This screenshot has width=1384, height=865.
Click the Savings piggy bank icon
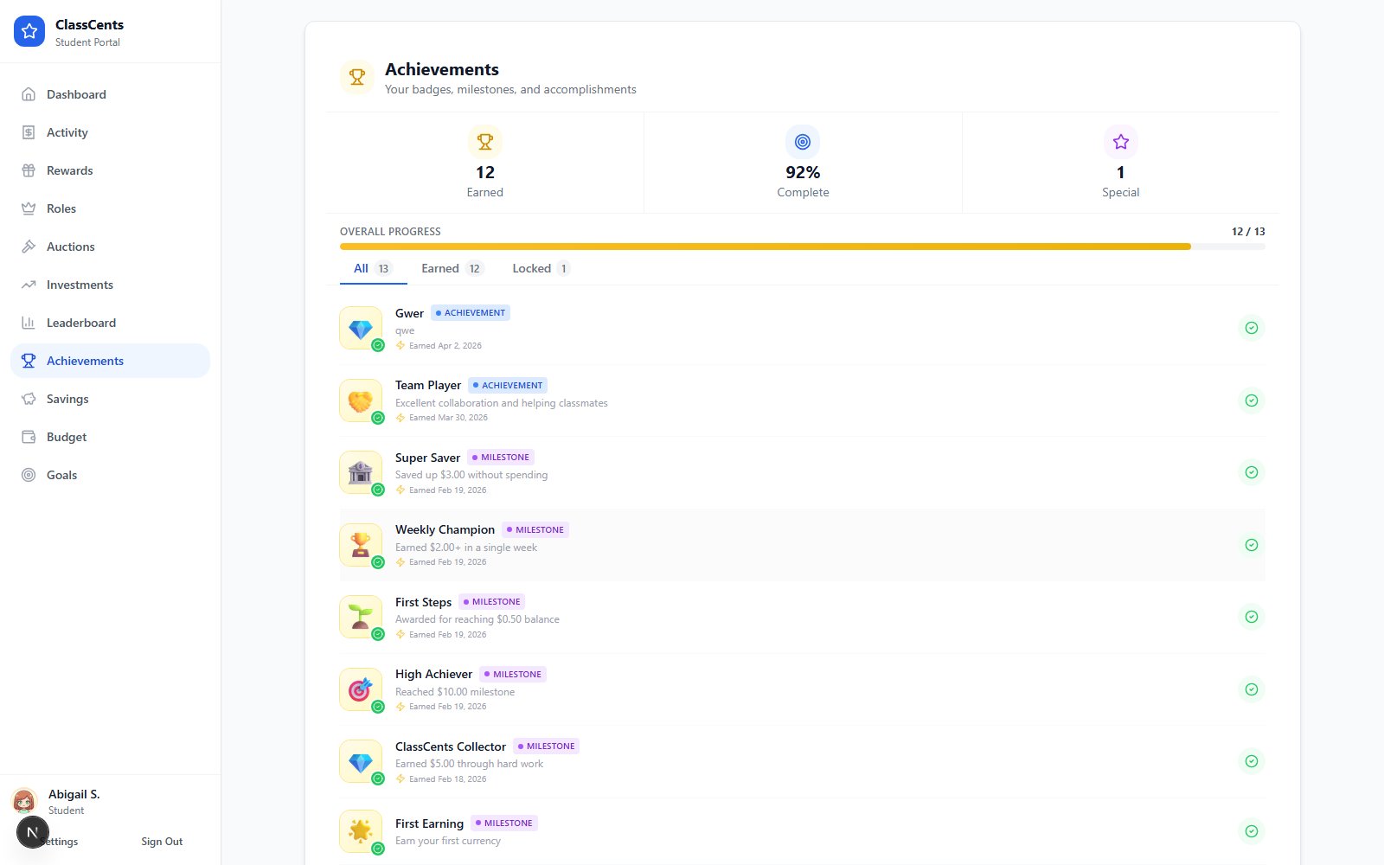click(x=29, y=399)
